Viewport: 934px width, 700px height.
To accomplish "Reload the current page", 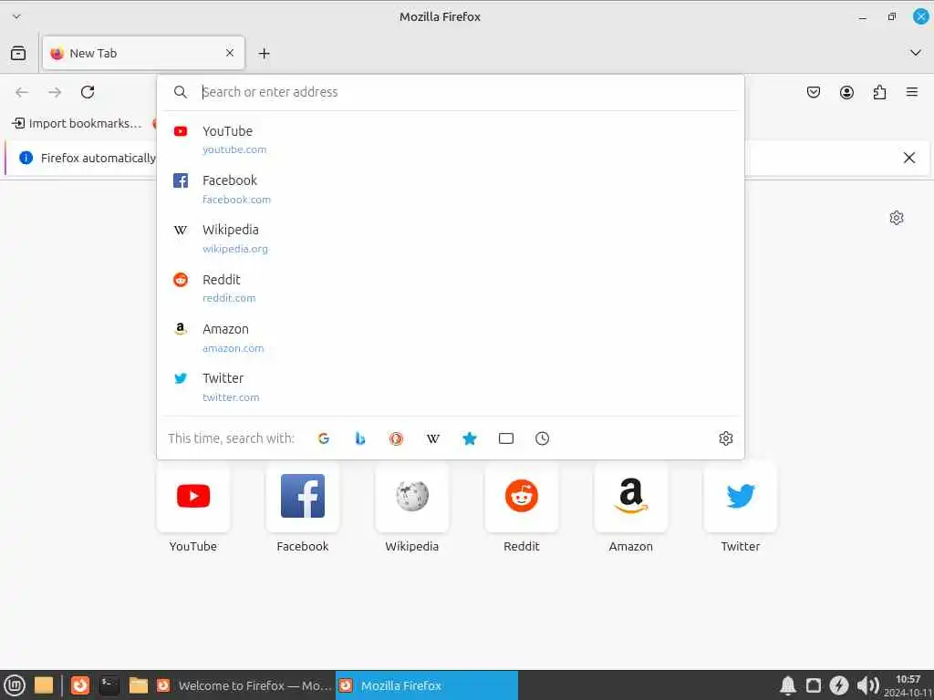I will pos(88,92).
